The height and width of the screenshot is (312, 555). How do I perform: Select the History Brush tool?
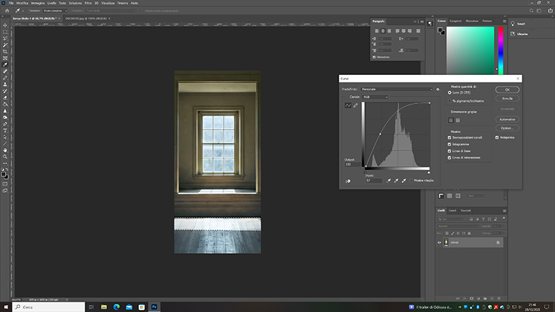point(5,91)
